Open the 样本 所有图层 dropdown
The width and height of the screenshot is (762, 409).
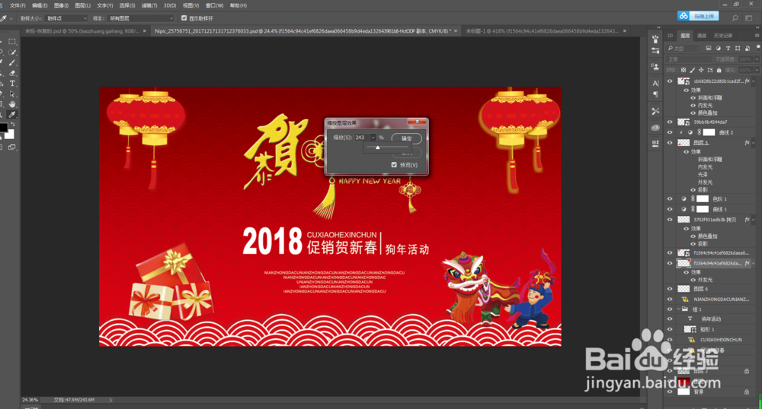pyautogui.click(x=140, y=18)
